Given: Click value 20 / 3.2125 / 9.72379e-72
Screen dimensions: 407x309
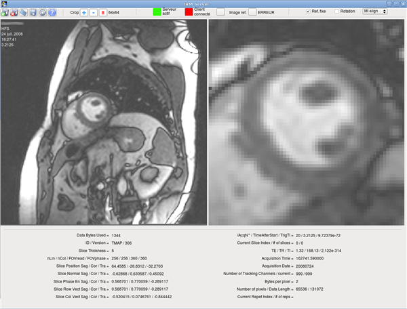Looking at the screenshot, I should pos(318,235).
